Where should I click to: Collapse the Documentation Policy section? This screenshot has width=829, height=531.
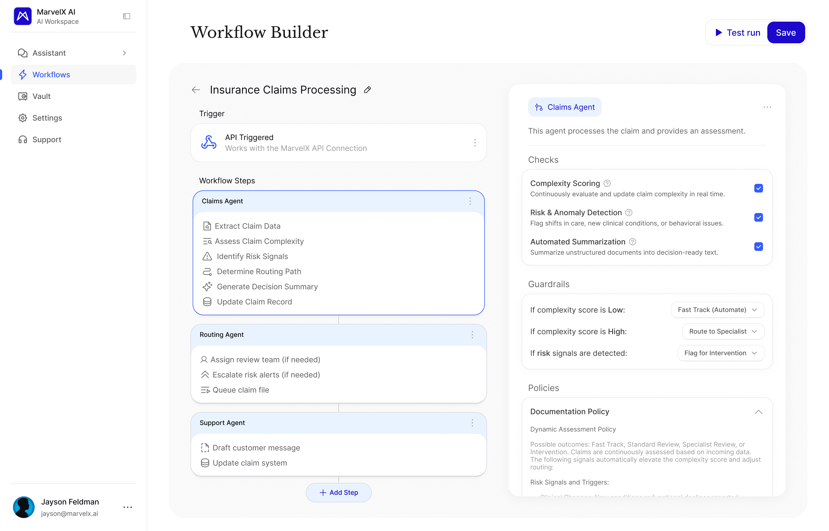coord(758,412)
